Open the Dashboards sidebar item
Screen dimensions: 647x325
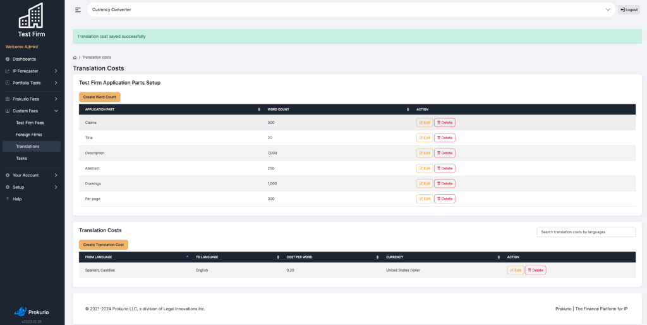(24, 59)
